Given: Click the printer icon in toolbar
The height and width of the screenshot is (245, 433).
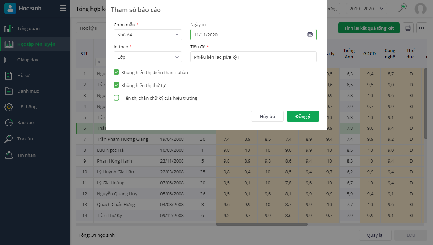Looking at the screenshot, I should [408, 28].
